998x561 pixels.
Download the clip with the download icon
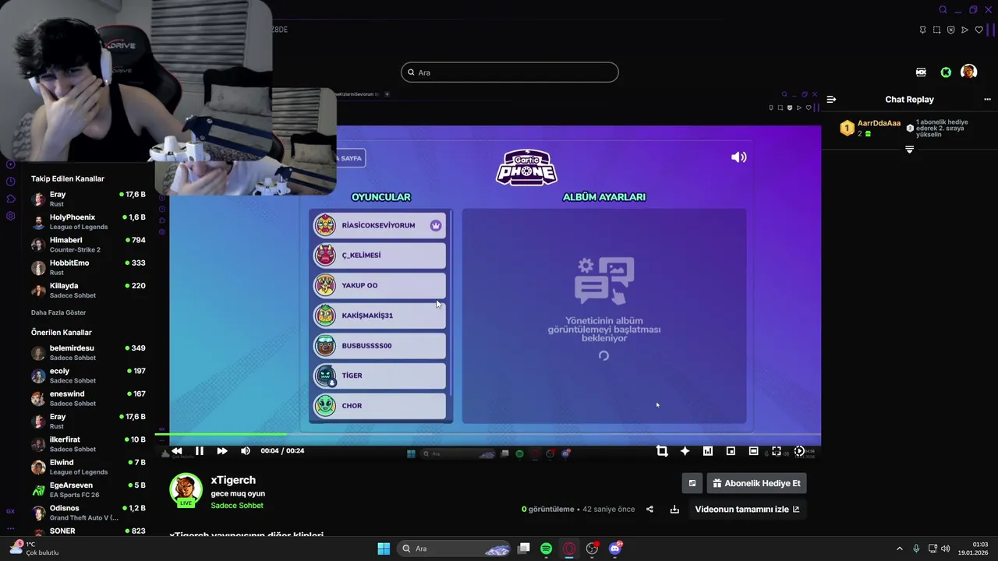click(x=674, y=510)
